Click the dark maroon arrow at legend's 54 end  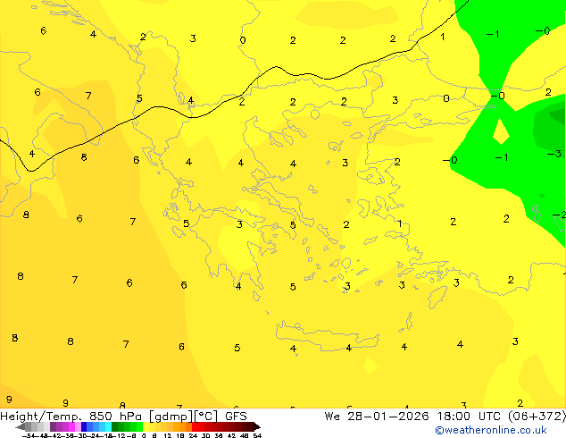click(257, 426)
